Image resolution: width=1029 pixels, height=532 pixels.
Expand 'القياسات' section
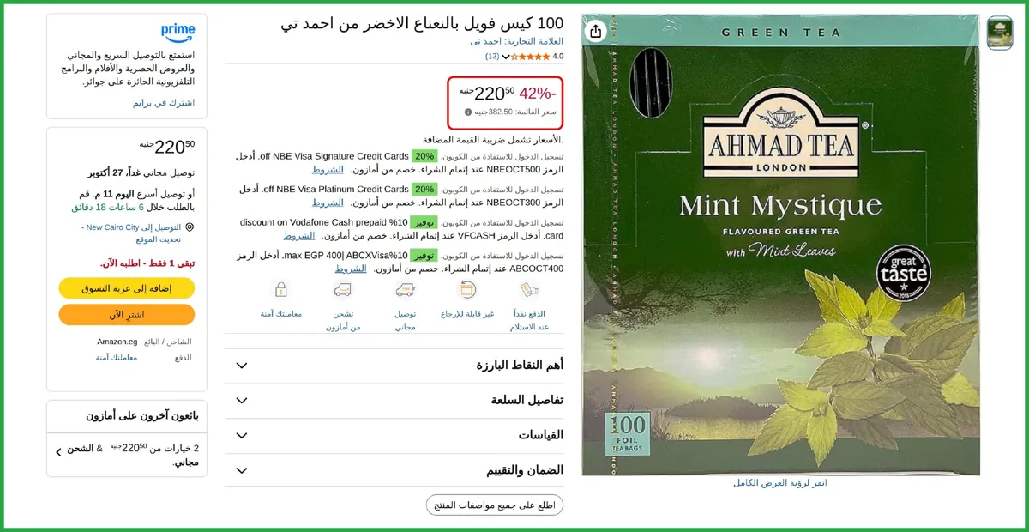tap(394, 436)
